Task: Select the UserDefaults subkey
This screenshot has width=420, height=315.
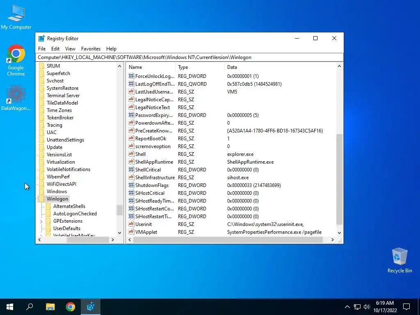Action: pyautogui.click(x=67, y=228)
